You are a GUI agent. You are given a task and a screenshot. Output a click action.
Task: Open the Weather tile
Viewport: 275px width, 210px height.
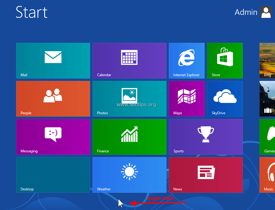[129, 175]
